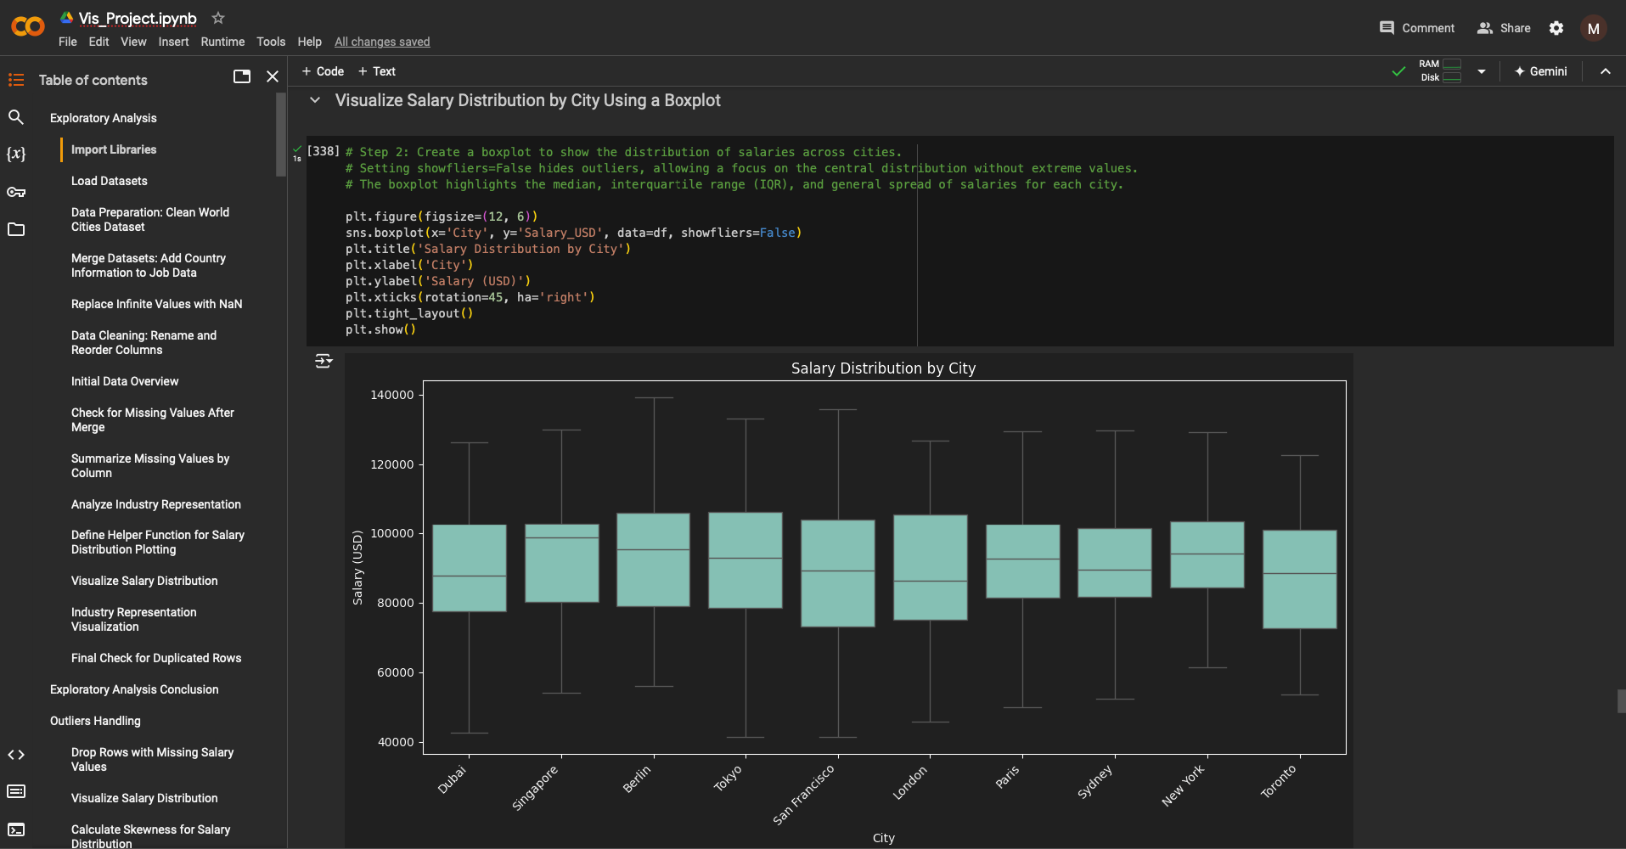1626x849 pixels.
Task: Go to Data Cleaning: Rename and Reorder Columns
Action: (143, 342)
